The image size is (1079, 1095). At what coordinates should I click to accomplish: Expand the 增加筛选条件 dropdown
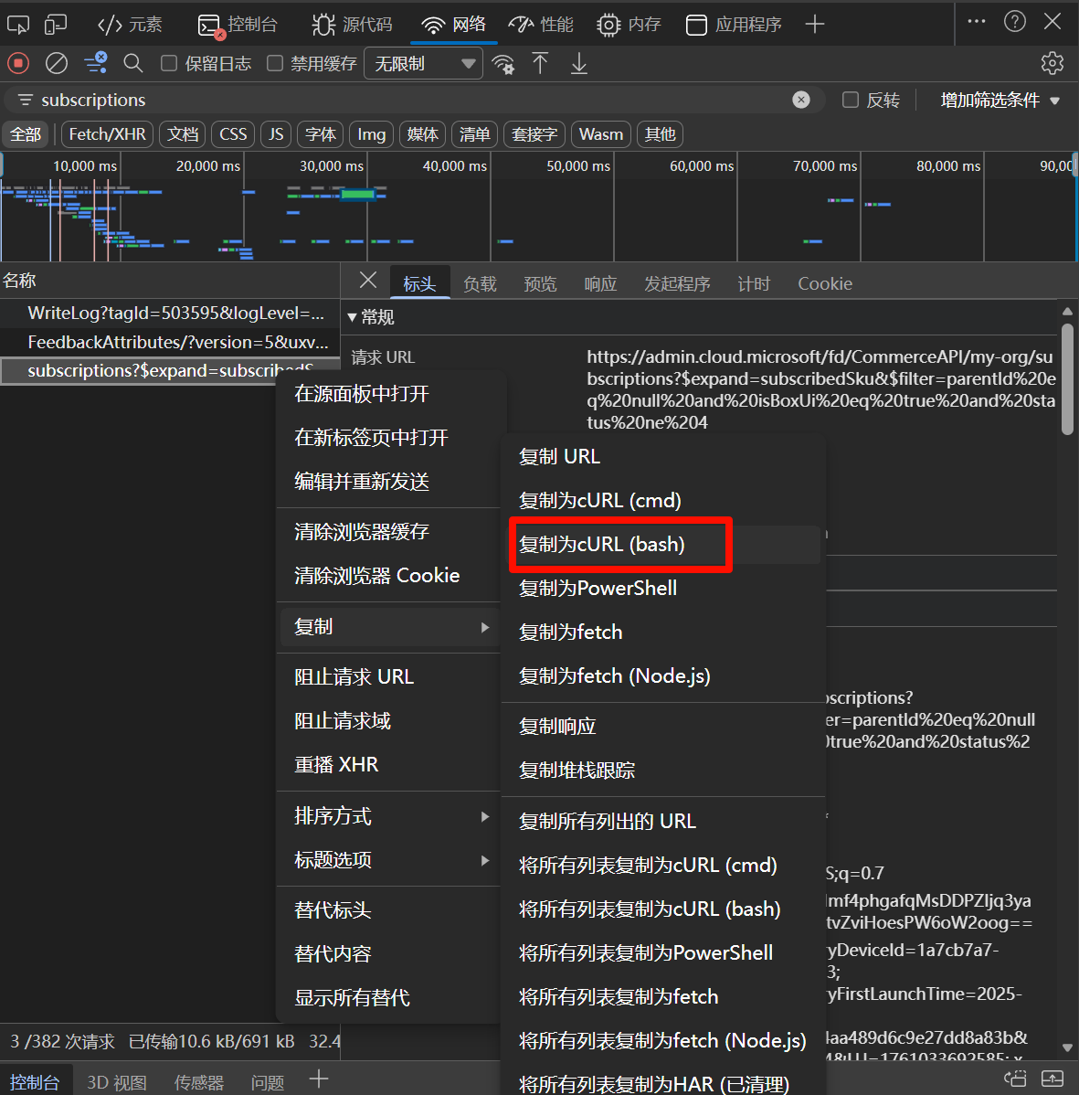1000,100
